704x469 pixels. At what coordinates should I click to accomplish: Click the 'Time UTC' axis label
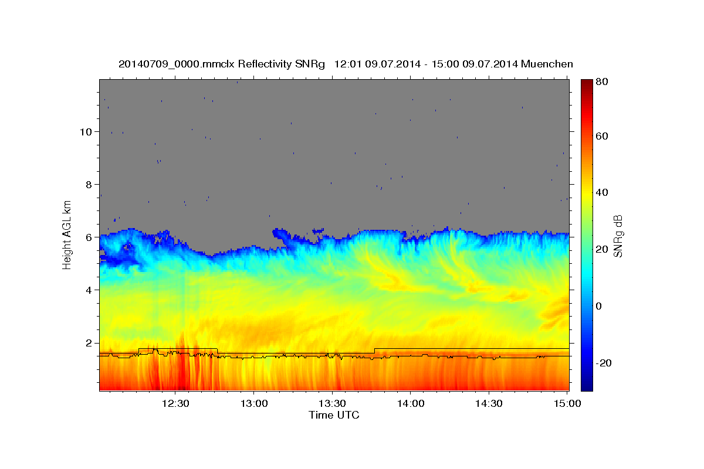pos(334,415)
